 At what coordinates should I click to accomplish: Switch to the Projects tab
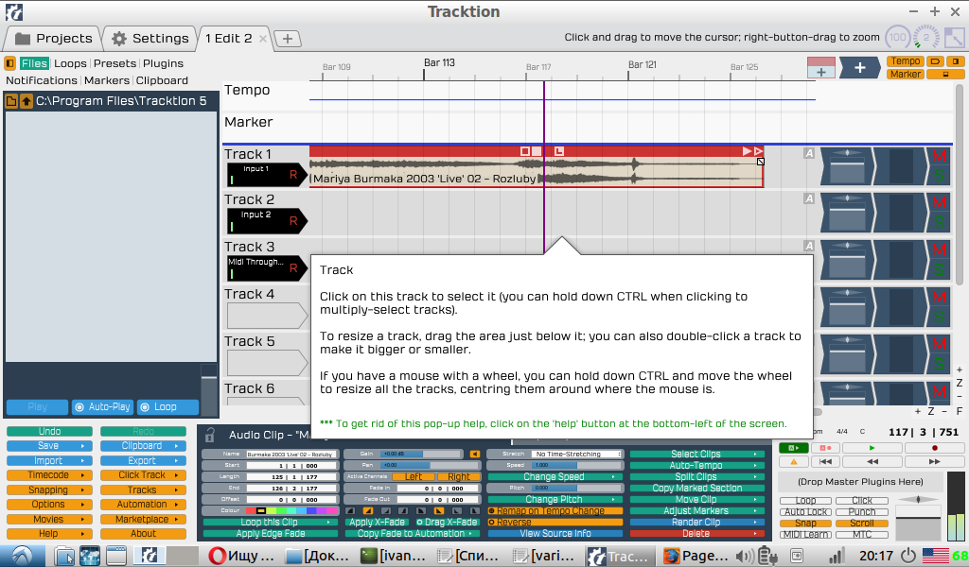tap(53, 38)
